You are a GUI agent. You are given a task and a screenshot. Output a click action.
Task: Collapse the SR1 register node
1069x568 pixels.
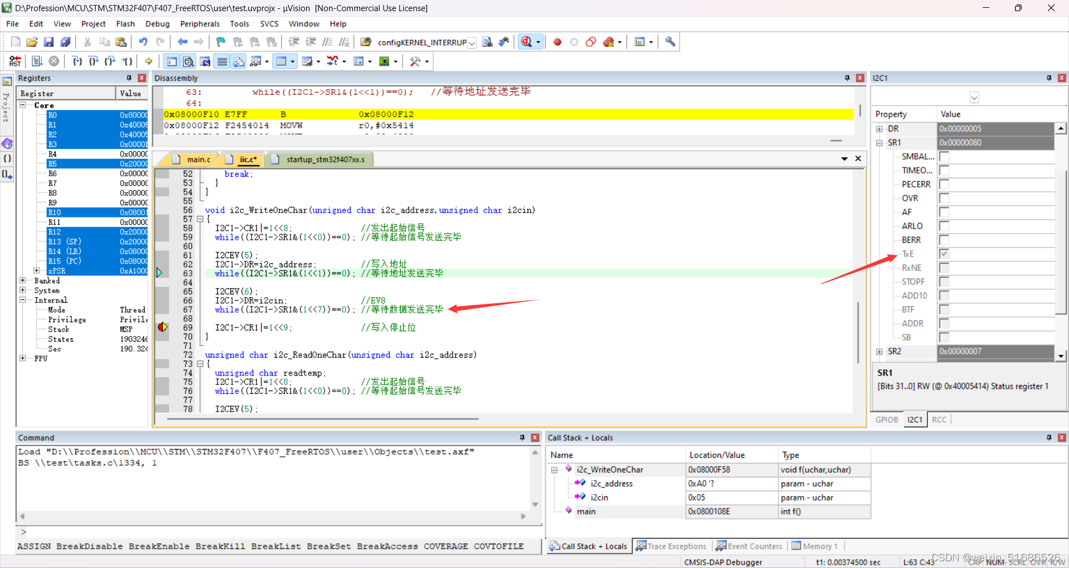[x=880, y=142]
